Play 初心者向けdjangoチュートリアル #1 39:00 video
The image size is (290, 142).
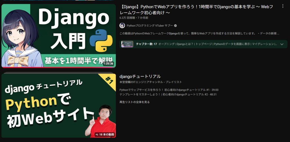click(169, 90)
